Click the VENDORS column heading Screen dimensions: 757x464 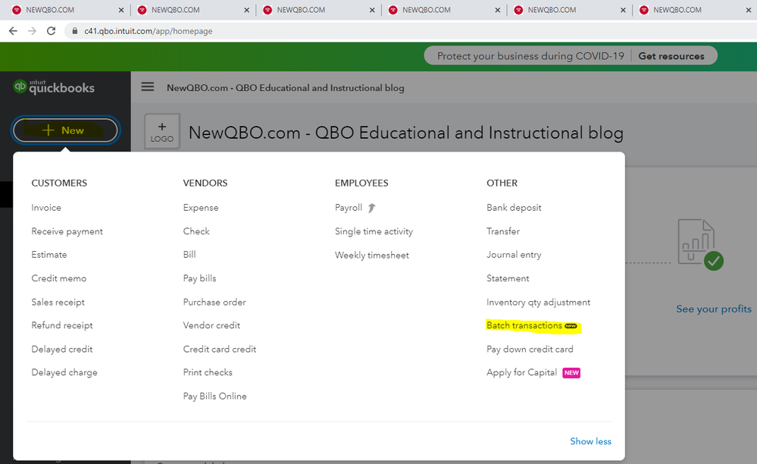pyautogui.click(x=205, y=183)
